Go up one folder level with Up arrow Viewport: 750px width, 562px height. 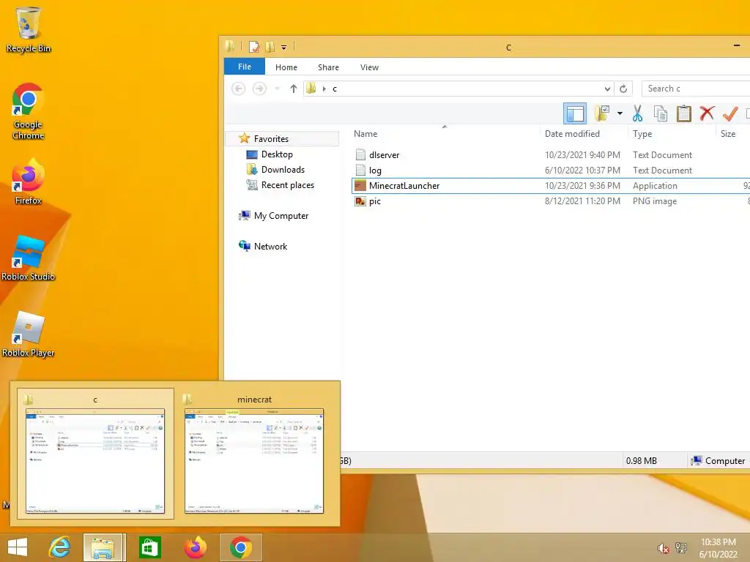[294, 89]
